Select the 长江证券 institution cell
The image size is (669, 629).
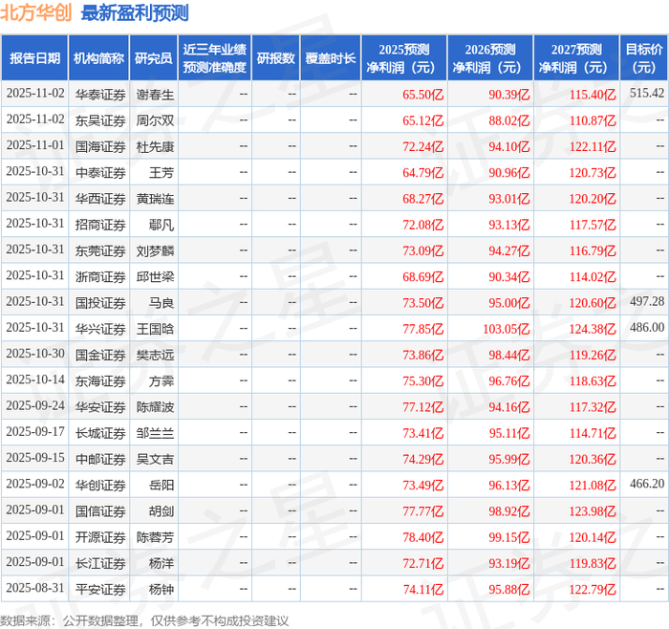100,563
